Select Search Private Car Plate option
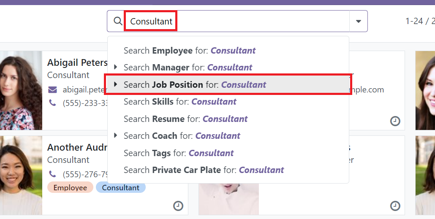The image size is (435, 219). click(x=204, y=170)
